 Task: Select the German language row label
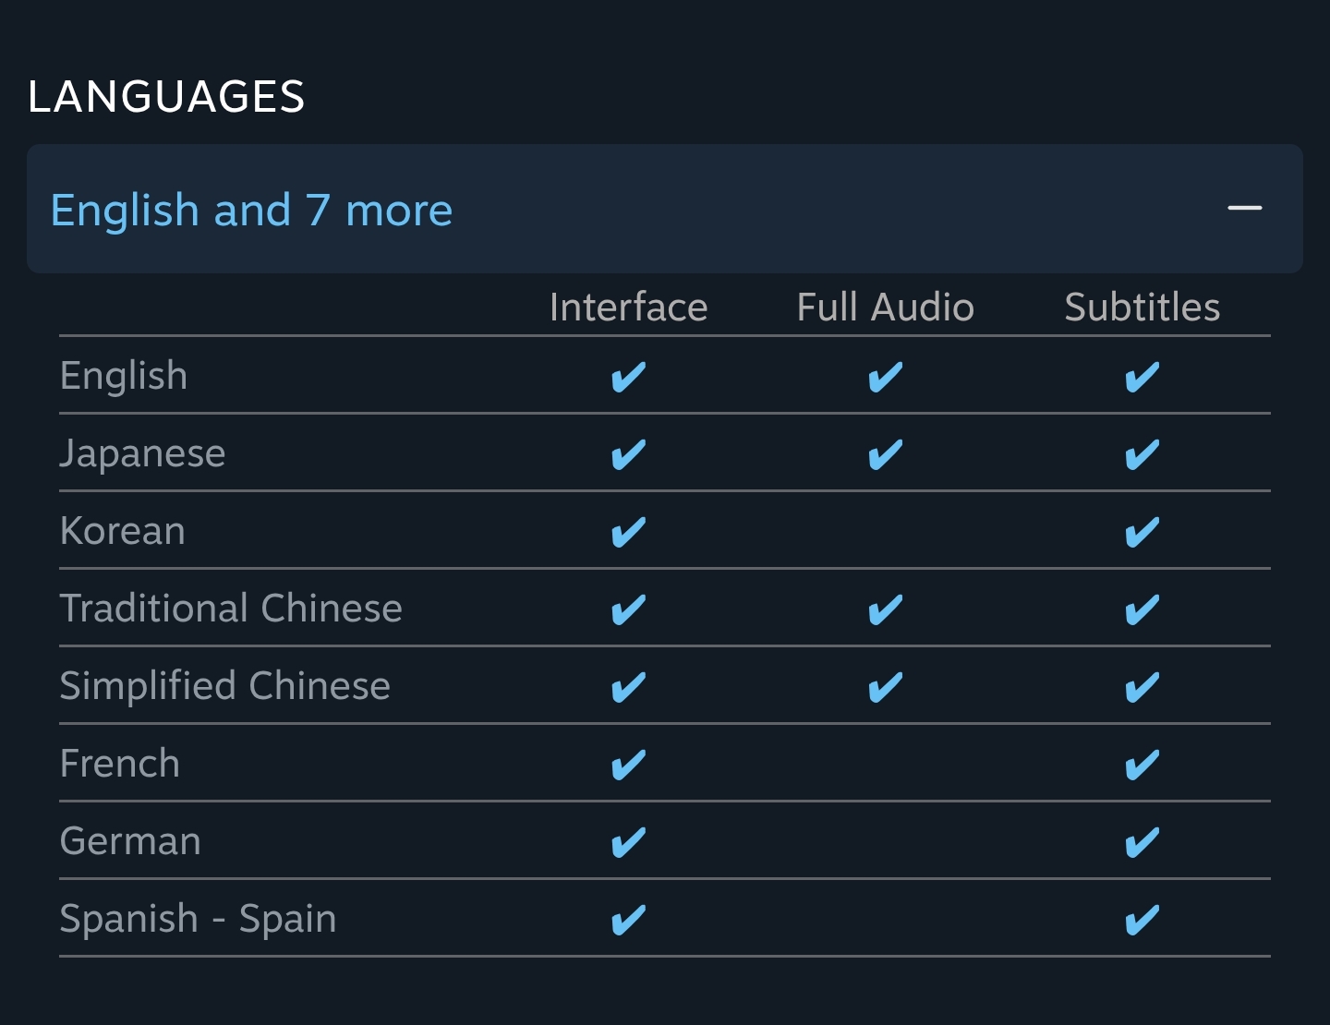[x=130, y=841]
